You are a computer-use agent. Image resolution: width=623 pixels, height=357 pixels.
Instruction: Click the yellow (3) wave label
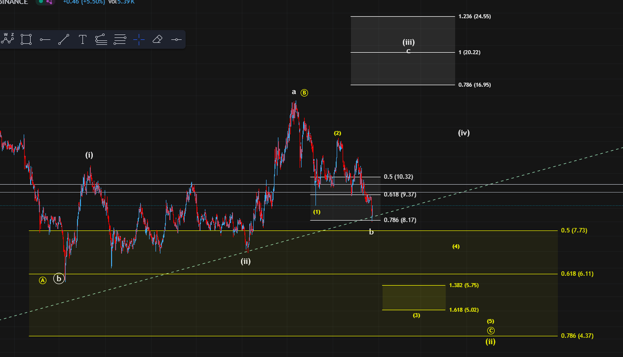pos(416,315)
